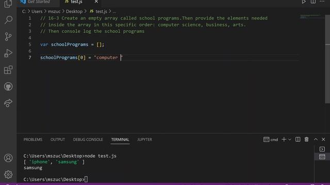Close the test.js tab
This screenshot has height=185, width=330.
[x=96, y=2]
